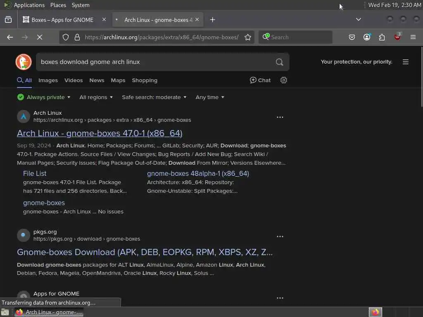The height and width of the screenshot is (317, 423).
Task: Expand the All regions dropdown
Action: pyautogui.click(x=96, y=97)
